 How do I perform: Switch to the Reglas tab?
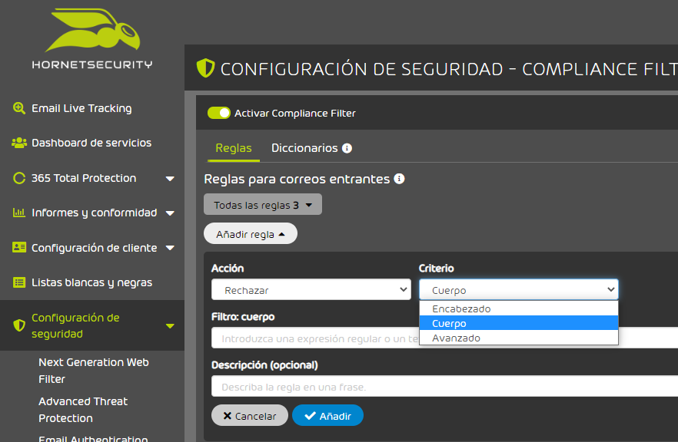(x=234, y=148)
